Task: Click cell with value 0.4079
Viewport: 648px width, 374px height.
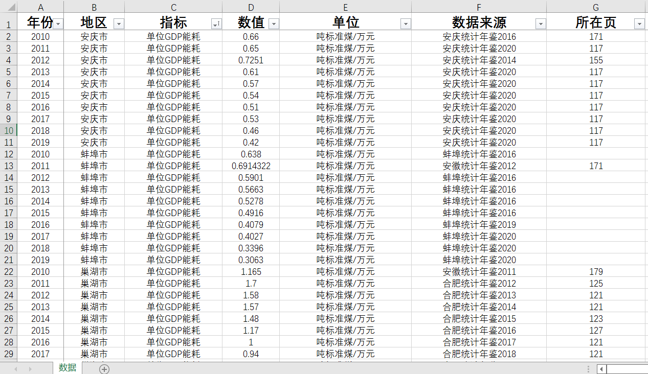Action: pos(251,224)
